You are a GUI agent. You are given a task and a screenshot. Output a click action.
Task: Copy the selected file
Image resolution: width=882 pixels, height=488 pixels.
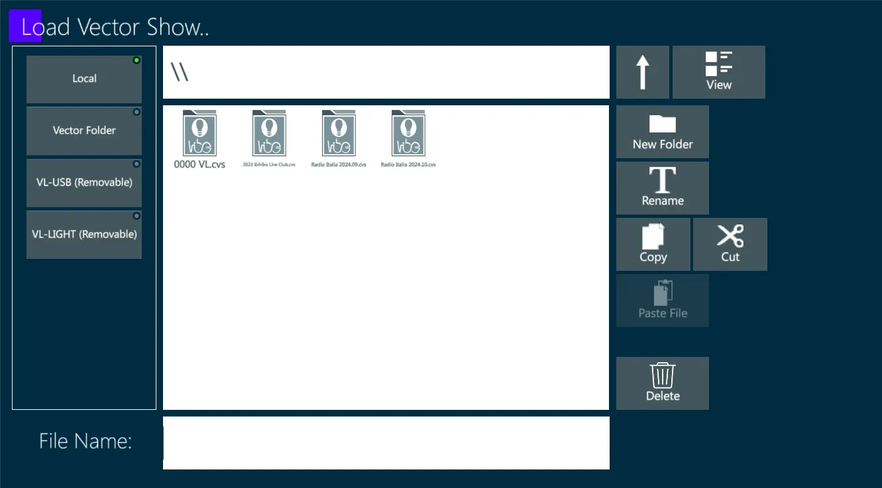click(x=653, y=244)
